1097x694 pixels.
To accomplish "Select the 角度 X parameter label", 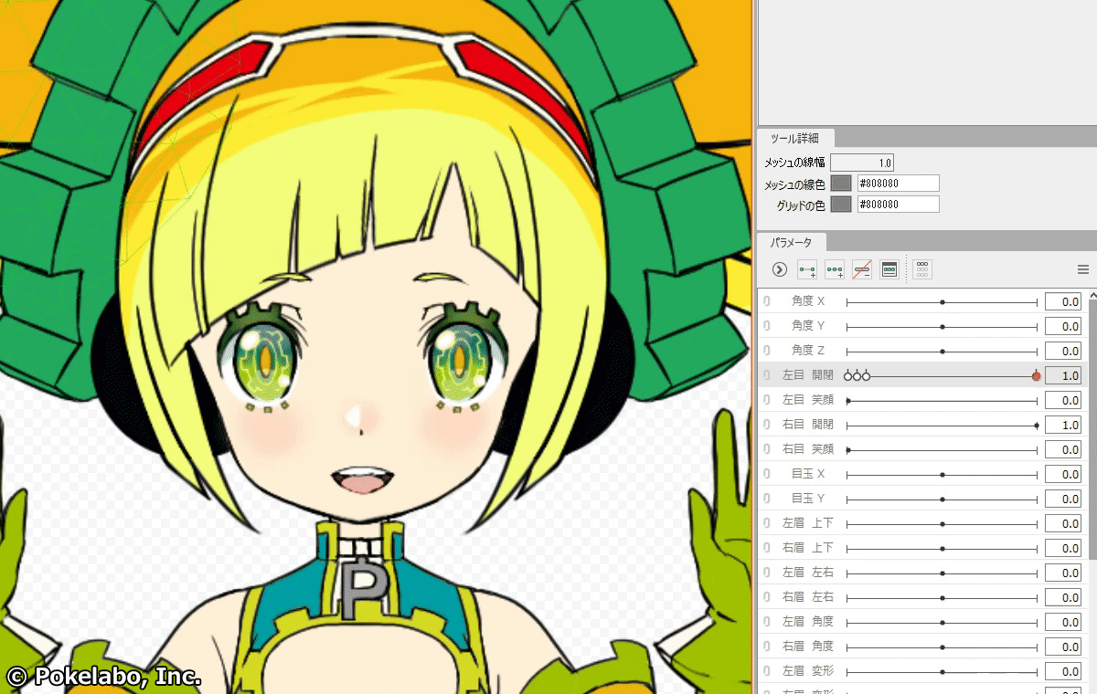I will [x=808, y=301].
